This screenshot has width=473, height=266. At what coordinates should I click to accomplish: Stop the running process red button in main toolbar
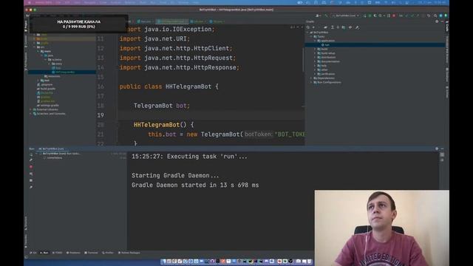(394, 16)
